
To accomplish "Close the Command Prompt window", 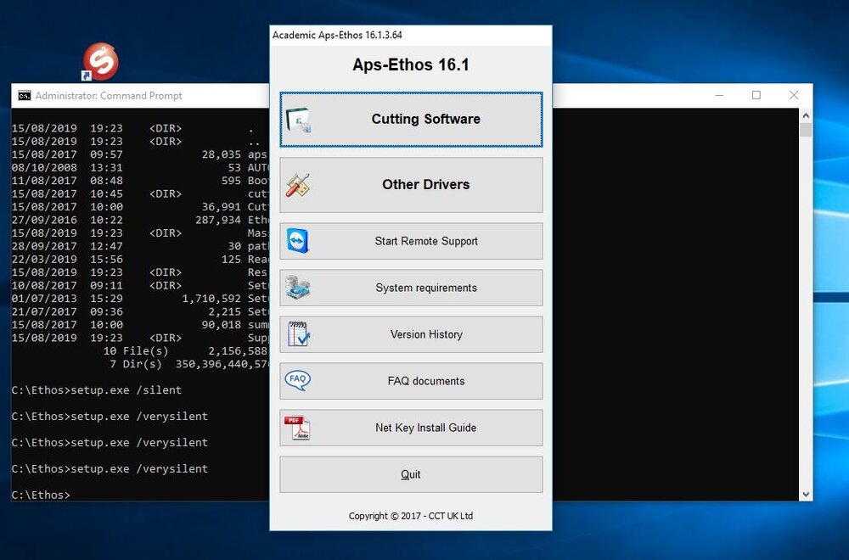I will coord(794,95).
